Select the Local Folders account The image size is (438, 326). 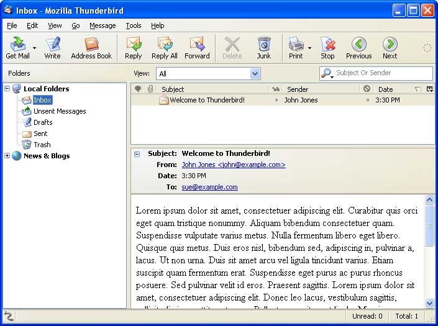pos(46,89)
